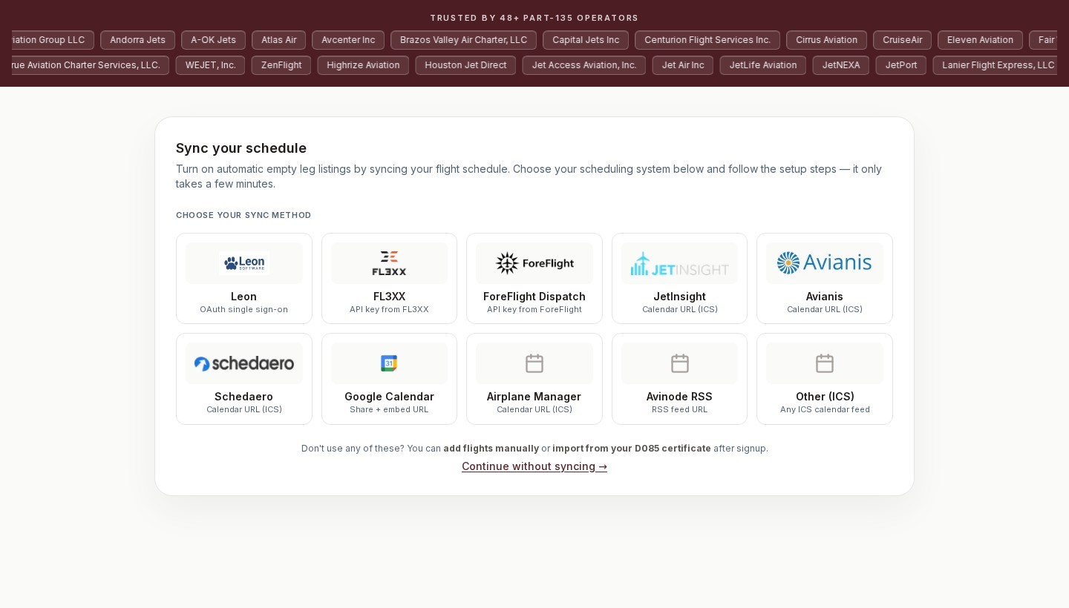Click the Centurion Flight Services Inc. chip
Screen dimensions: 1069x608
tap(707, 40)
